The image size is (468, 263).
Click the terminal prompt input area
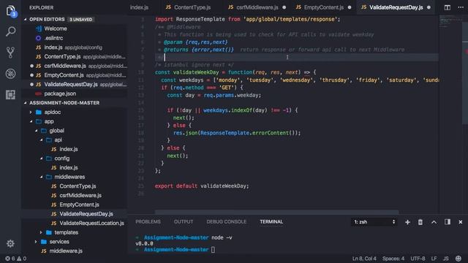(213, 250)
